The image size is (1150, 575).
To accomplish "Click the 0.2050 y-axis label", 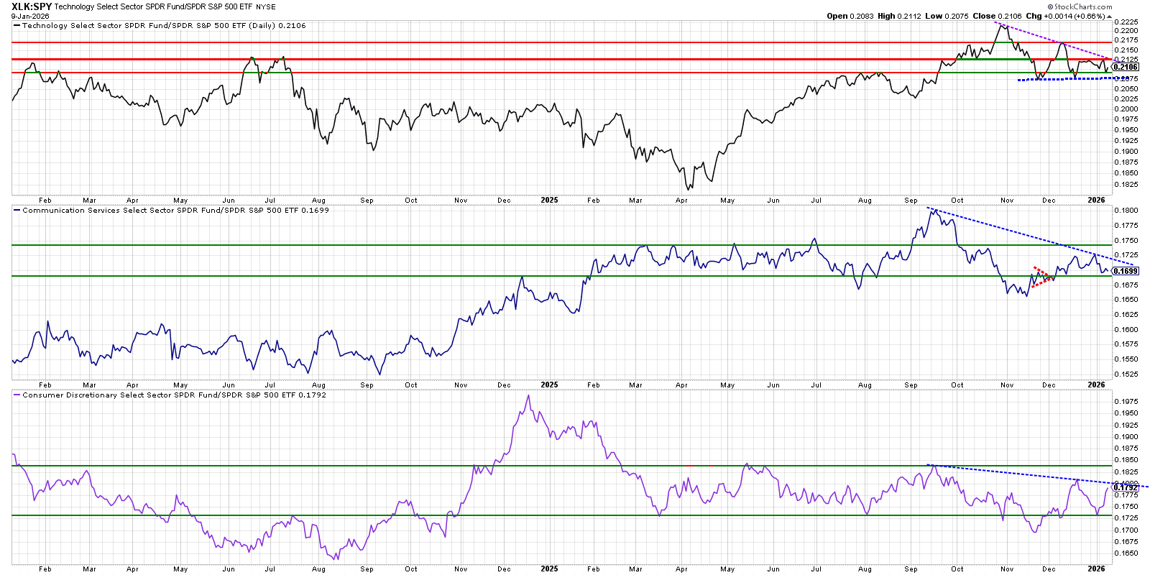I will [1126, 89].
